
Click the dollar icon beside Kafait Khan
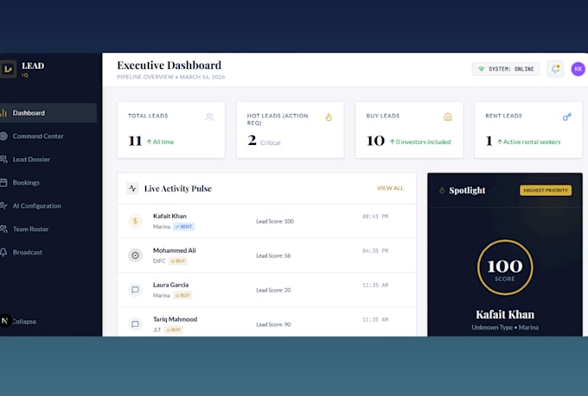tap(135, 221)
